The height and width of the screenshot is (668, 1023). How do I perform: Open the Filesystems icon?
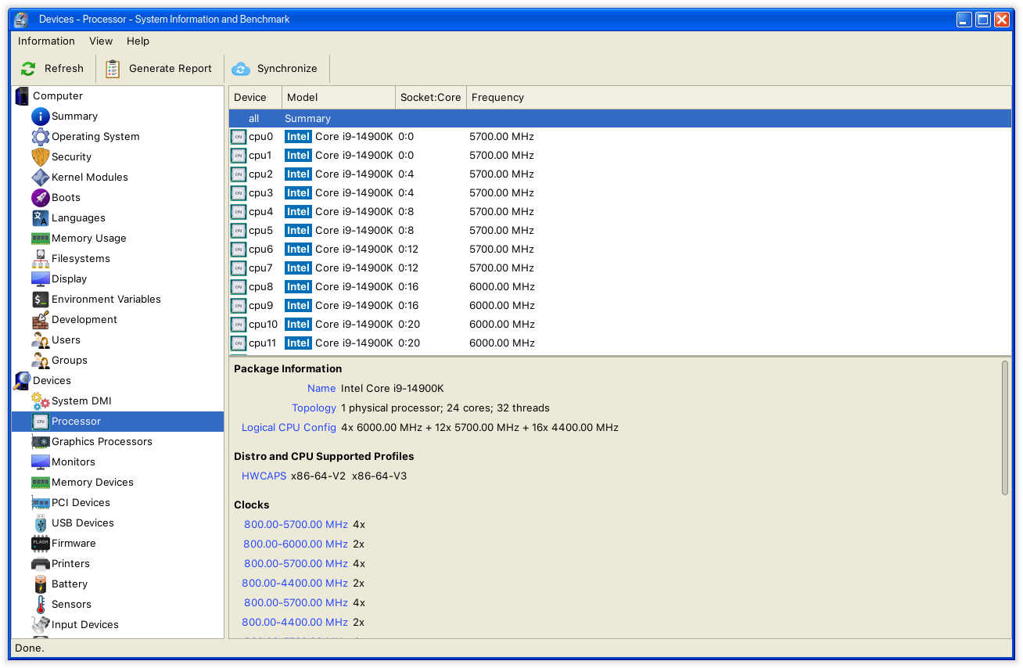(41, 259)
